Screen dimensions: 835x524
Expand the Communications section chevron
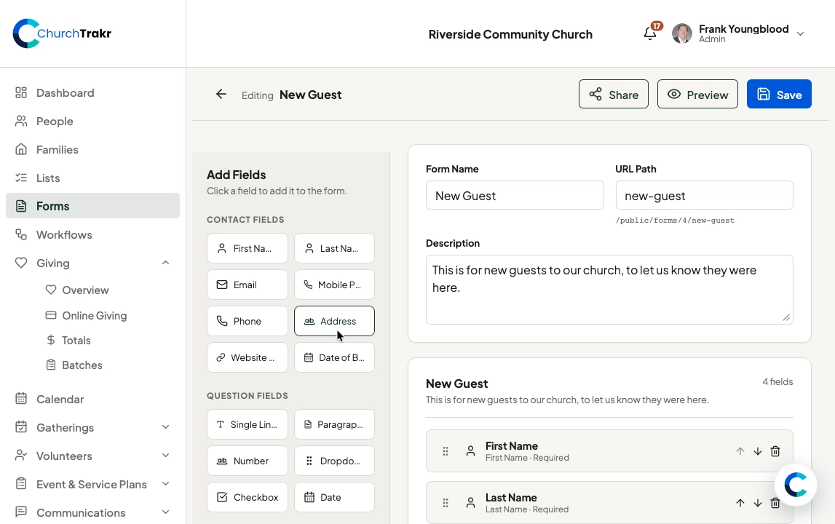coord(165,512)
